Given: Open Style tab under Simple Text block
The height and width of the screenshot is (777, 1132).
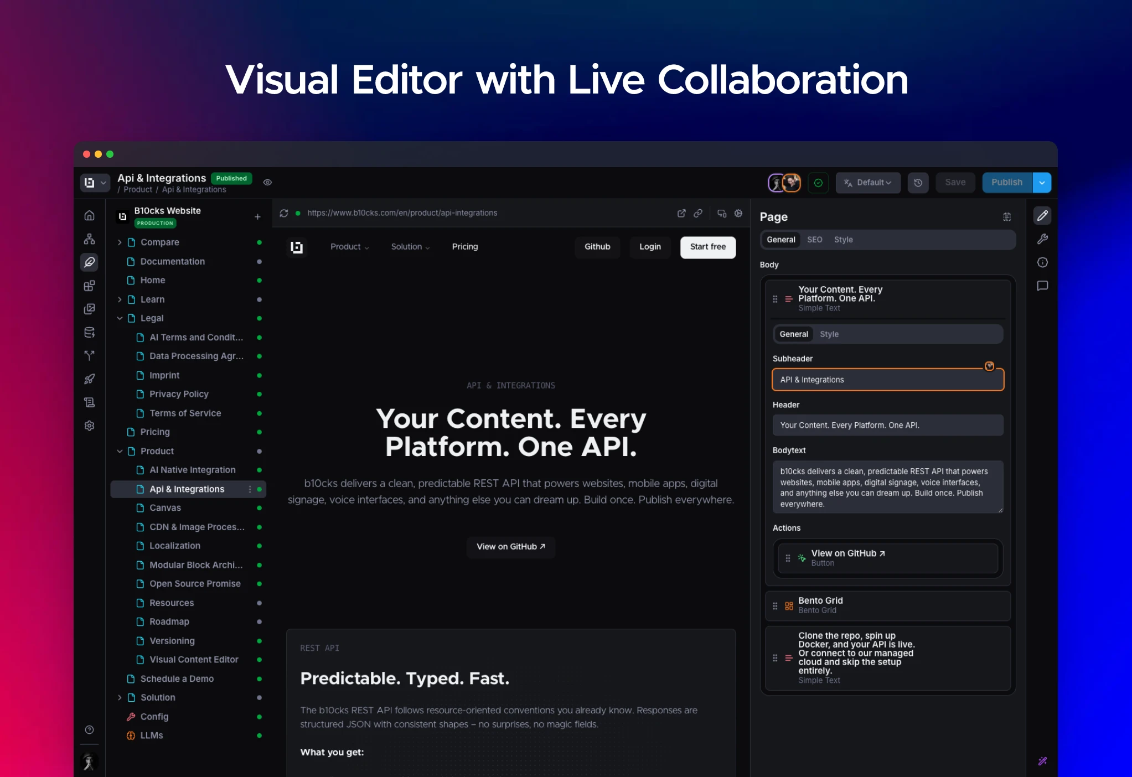Looking at the screenshot, I should tap(829, 334).
